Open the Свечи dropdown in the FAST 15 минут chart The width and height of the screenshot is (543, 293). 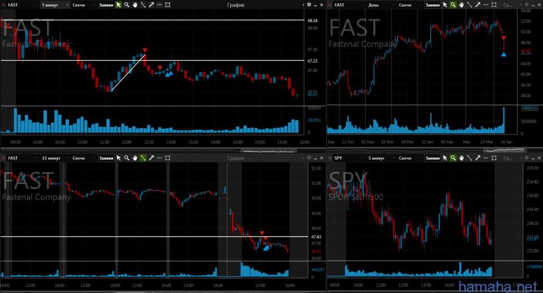pos(84,158)
